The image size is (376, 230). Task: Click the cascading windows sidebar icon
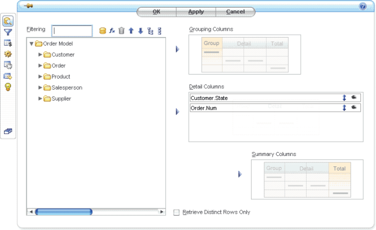8,131
